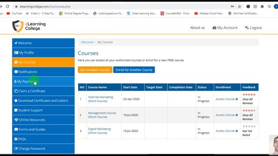Log out using the Logout link

pyautogui.click(x=253, y=28)
